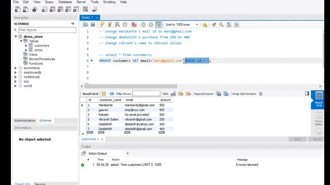Expand the employeedb schema
This screenshot has height=185, width=330.
(x=15, y=72)
